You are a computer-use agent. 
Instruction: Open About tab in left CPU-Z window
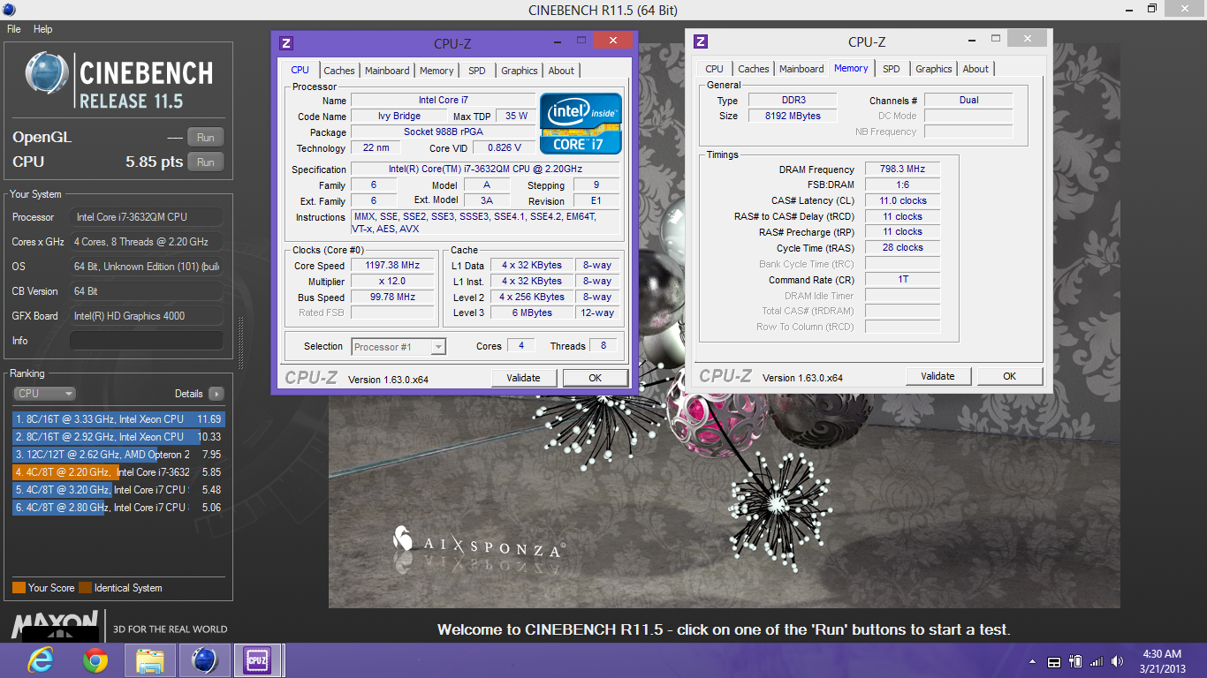click(x=561, y=71)
